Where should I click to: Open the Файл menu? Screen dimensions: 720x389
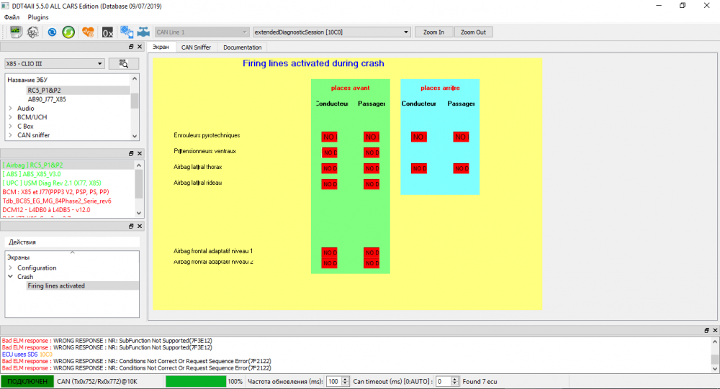tap(12, 17)
